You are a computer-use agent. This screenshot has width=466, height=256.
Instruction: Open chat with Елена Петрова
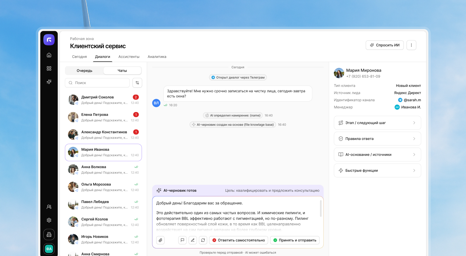[103, 117]
